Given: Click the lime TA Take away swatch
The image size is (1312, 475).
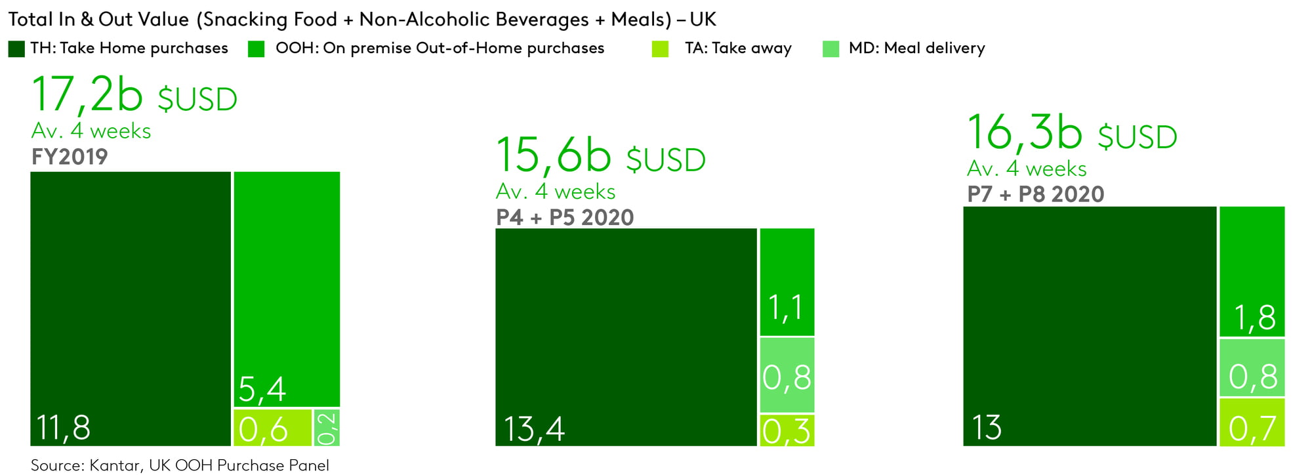Looking at the screenshot, I should [x=661, y=49].
